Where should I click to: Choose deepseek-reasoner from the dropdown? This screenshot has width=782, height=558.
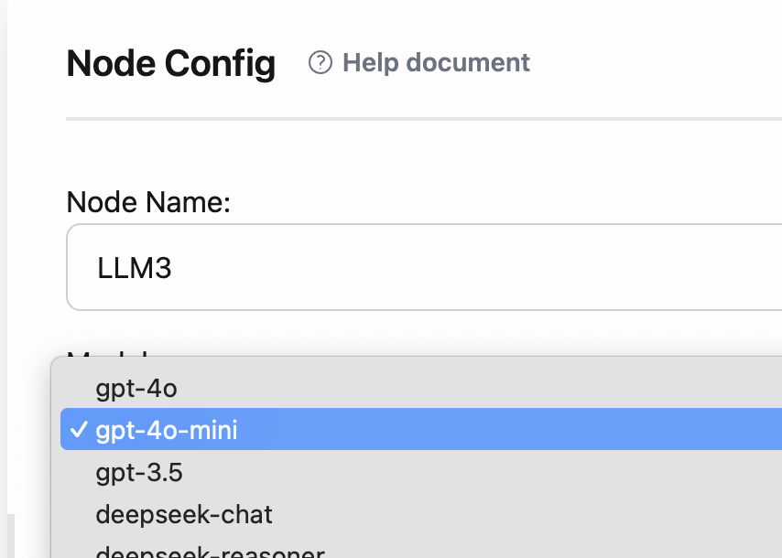pos(210,552)
